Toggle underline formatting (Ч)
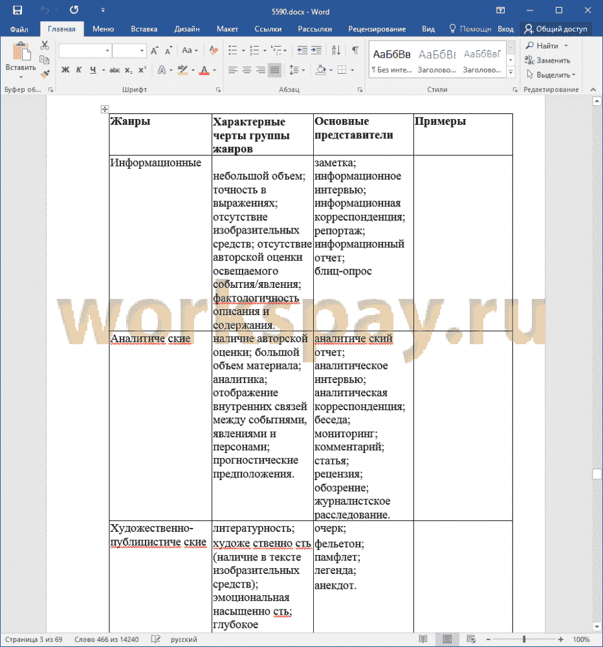The height and width of the screenshot is (647, 603). [93, 70]
